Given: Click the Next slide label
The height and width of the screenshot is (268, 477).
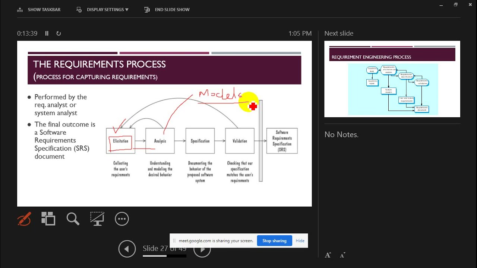Looking at the screenshot, I should coord(339,33).
